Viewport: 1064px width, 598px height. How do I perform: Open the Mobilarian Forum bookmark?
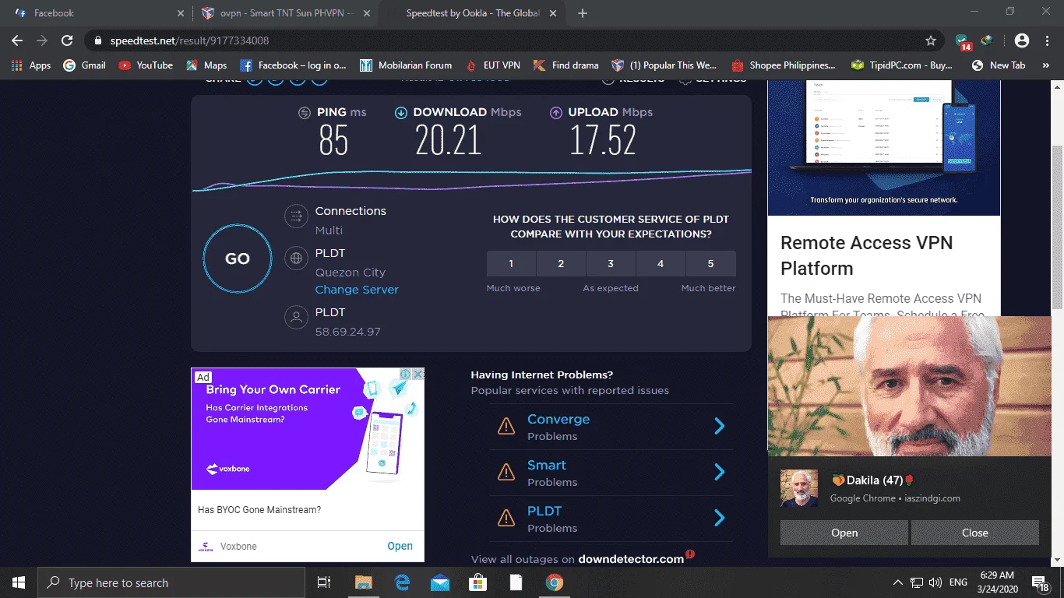coord(406,65)
